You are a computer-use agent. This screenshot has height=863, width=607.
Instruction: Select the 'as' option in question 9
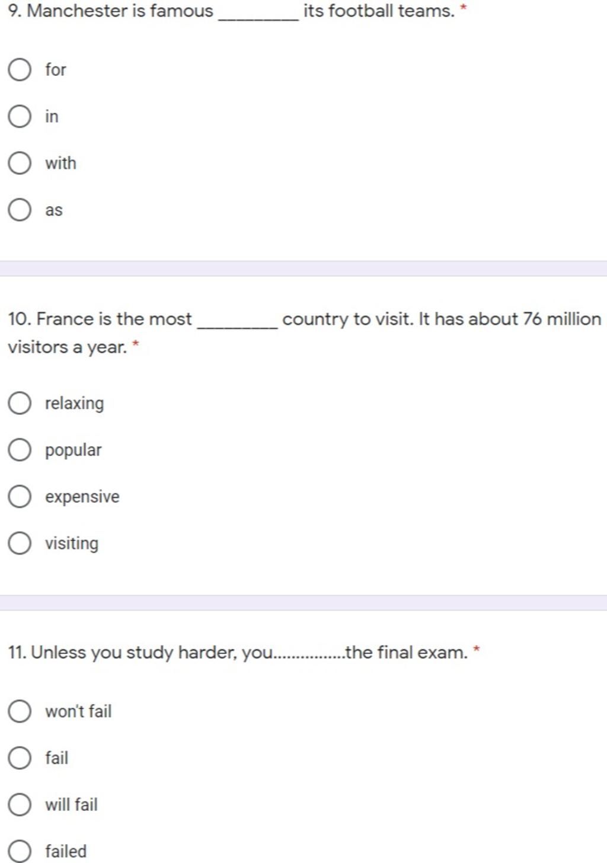[x=20, y=210]
